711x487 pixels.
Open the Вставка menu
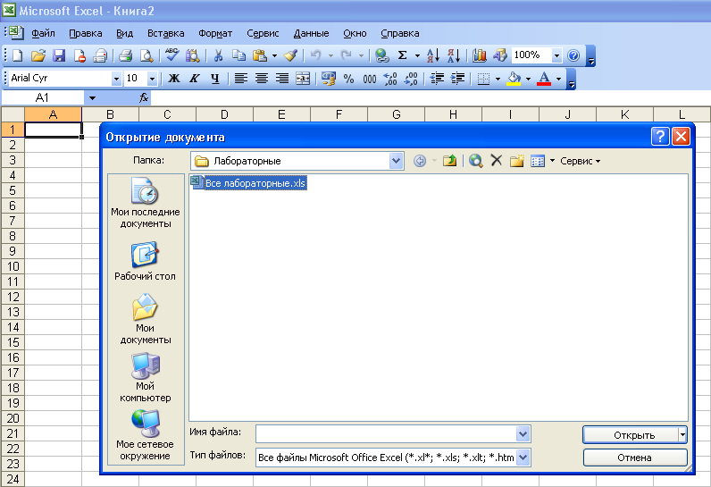[x=166, y=33]
